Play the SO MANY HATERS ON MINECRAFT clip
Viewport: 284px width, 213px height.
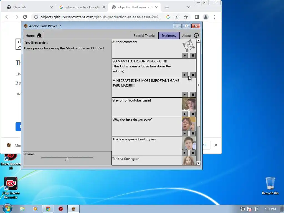pyautogui.click(x=184, y=75)
